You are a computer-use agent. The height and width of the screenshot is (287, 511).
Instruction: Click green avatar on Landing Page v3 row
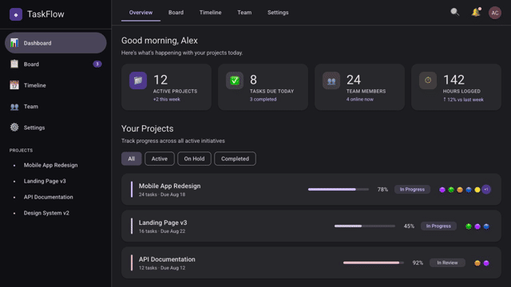pyautogui.click(x=469, y=226)
